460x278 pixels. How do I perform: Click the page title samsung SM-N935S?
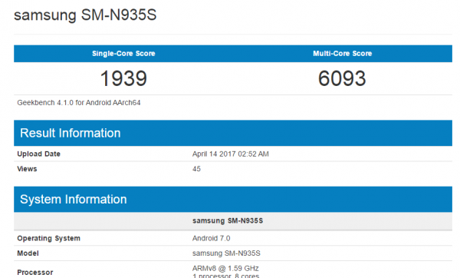[85, 15]
